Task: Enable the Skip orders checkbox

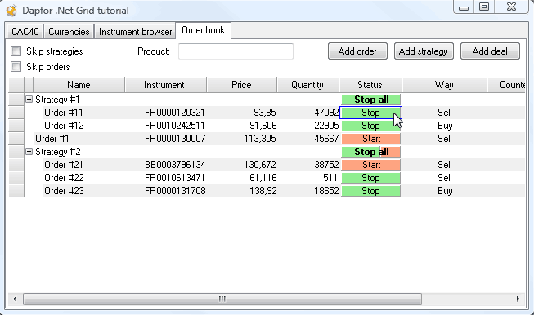Action: (x=16, y=67)
